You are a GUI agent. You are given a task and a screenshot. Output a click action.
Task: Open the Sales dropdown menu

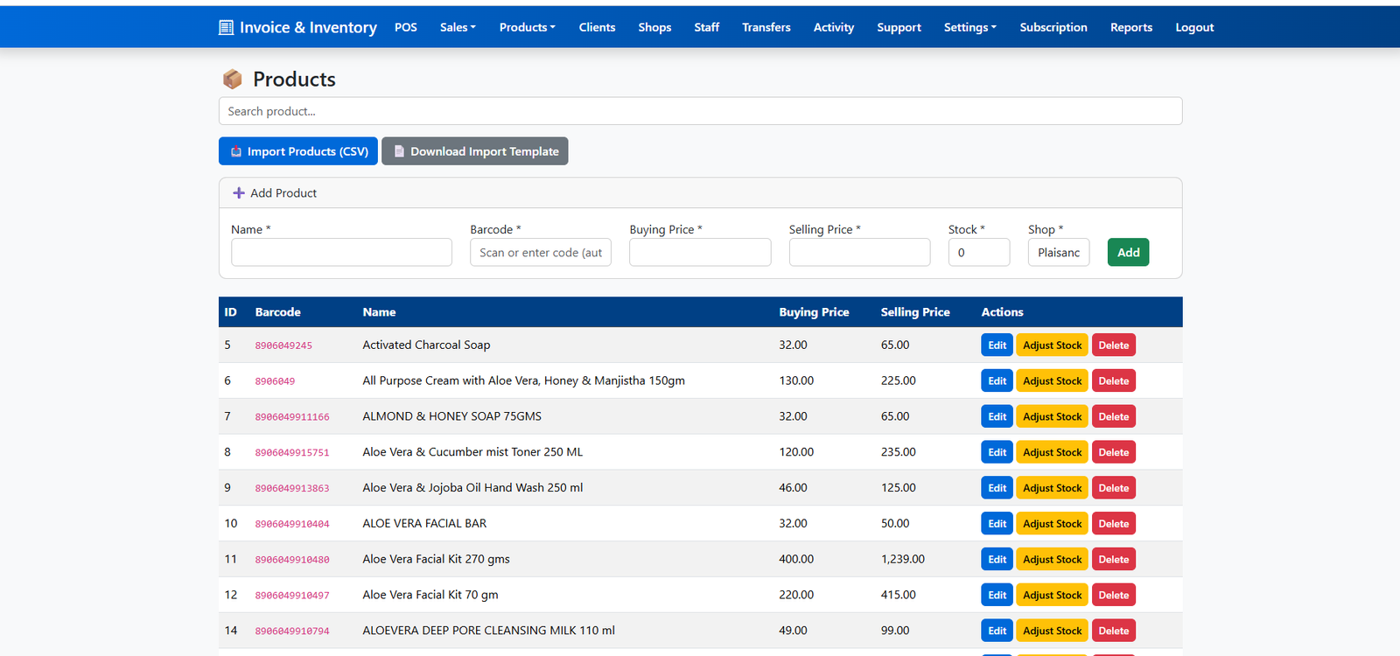pyautogui.click(x=458, y=27)
